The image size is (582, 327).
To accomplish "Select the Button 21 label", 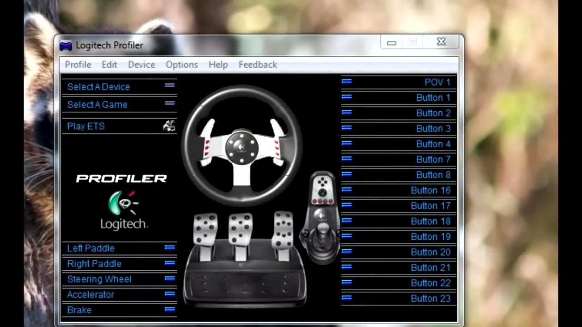I will [x=431, y=268].
